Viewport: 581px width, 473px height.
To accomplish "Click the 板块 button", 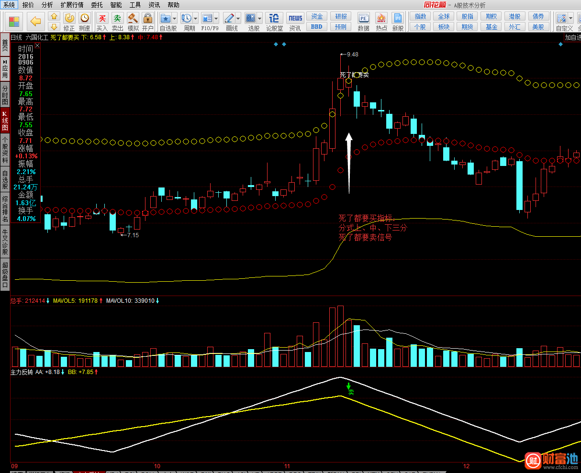I will (444, 27).
